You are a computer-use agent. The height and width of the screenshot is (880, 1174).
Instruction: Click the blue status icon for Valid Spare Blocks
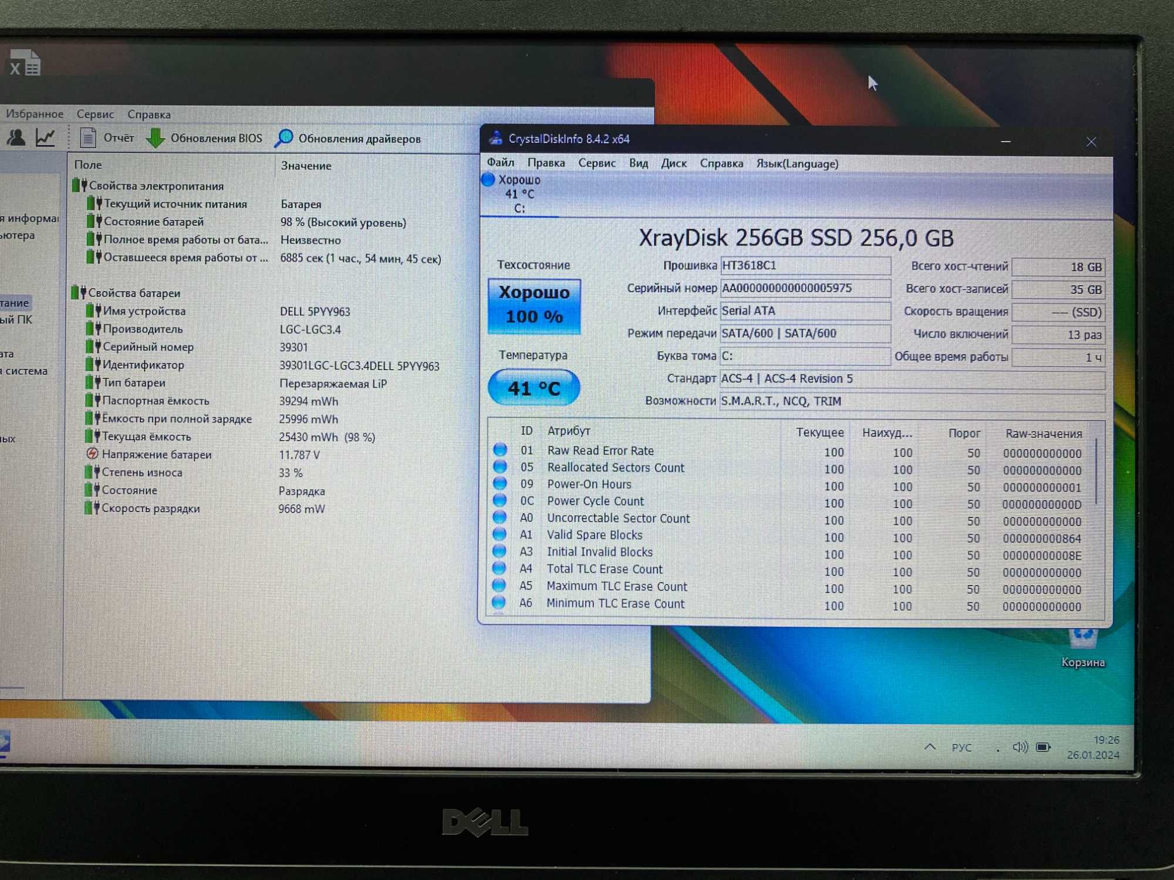tap(500, 534)
